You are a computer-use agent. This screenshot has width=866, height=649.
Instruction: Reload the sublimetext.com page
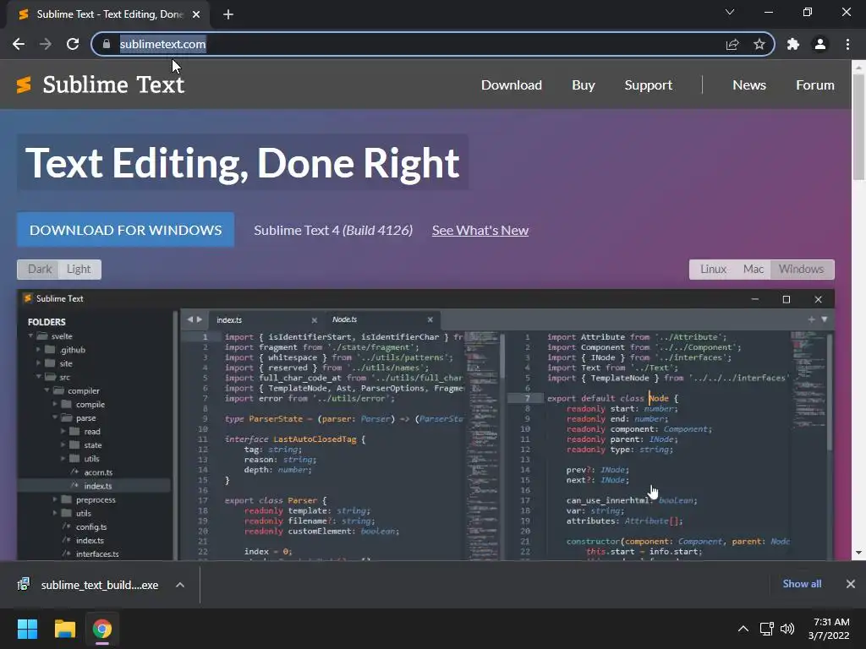tap(73, 44)
